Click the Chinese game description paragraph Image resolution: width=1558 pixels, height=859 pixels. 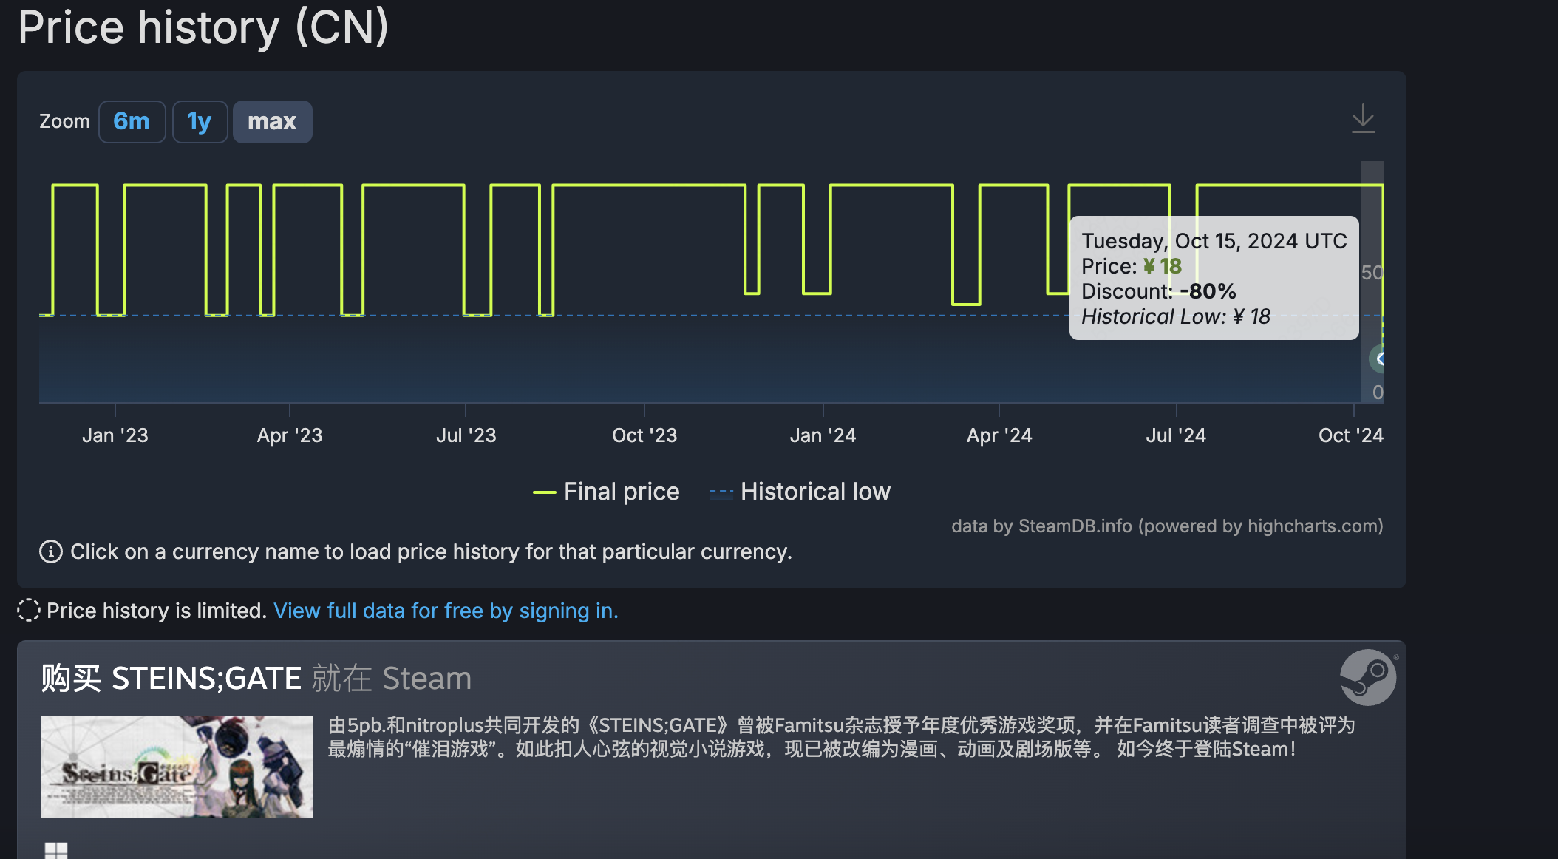click(842, 737)
